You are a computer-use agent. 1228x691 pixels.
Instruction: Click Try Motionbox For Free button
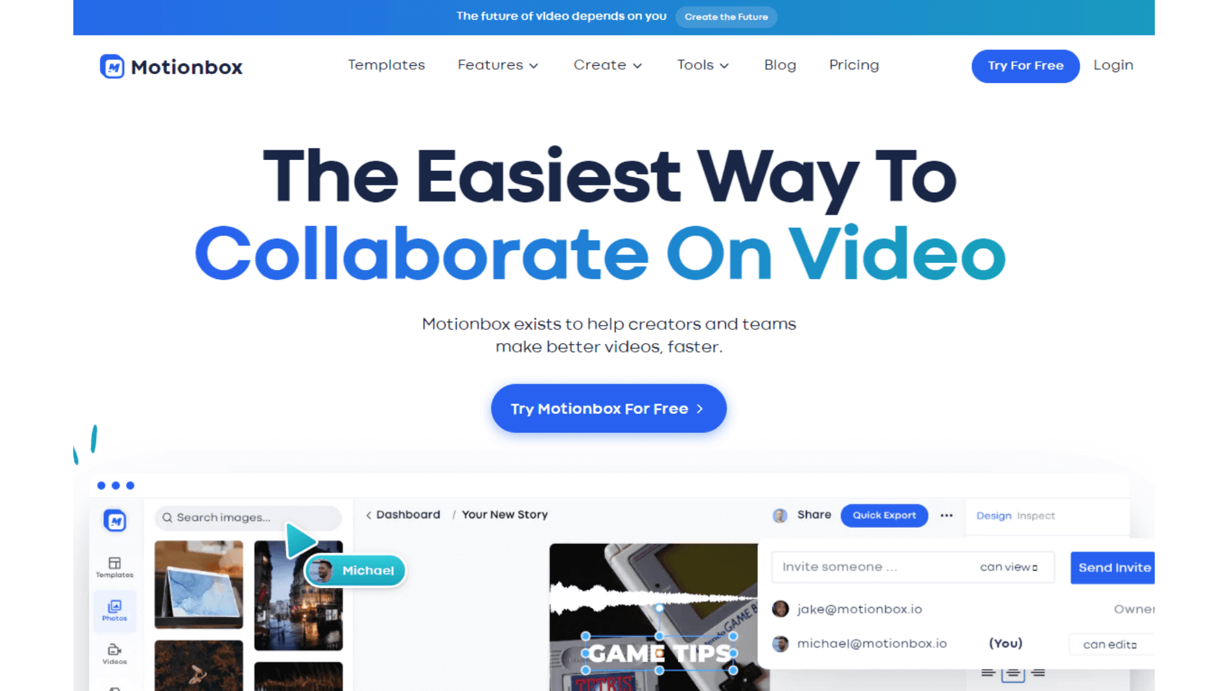pyautogui.click(x=608, y=408)
